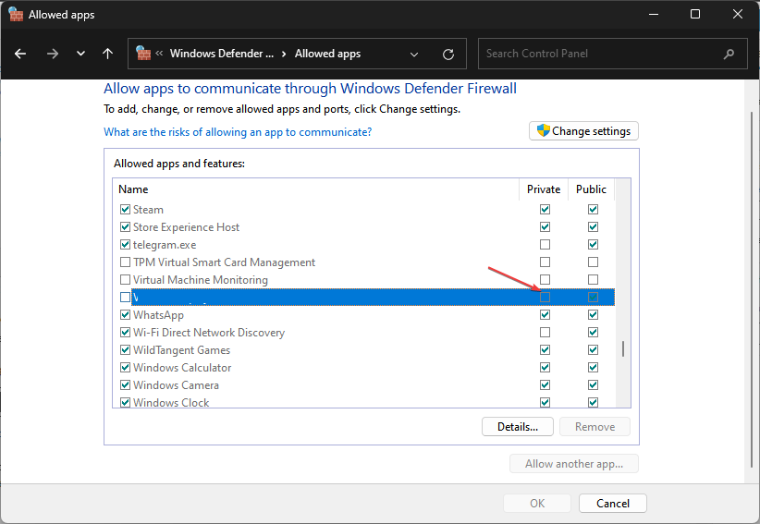
Task: Open Details for the selected app
Action: click(517, 426)
